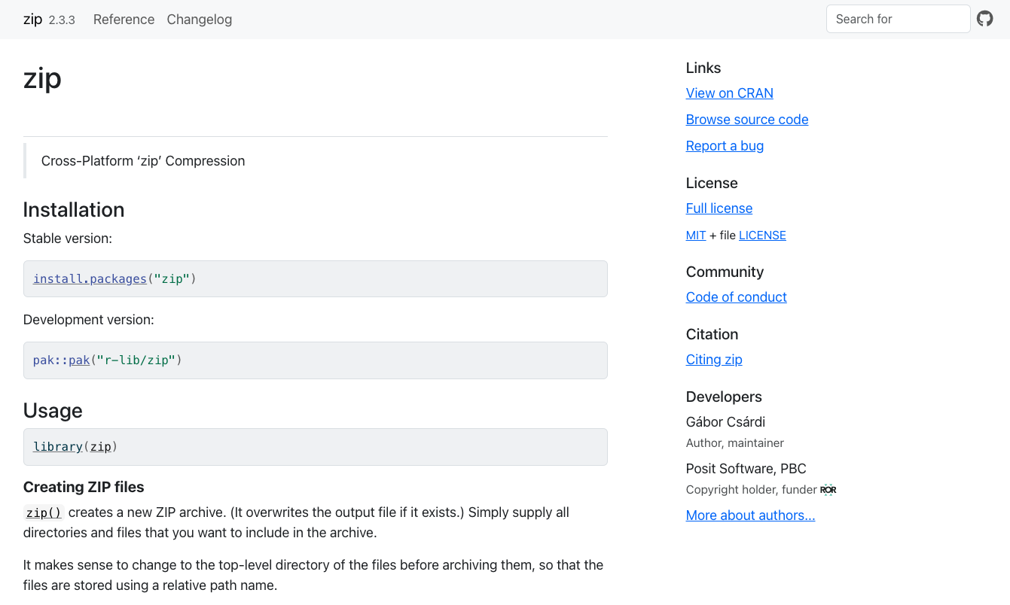Viewport: 1010px width, 605px height.
Task: Open the GitHub repository icon
Action: pos(985,19)
